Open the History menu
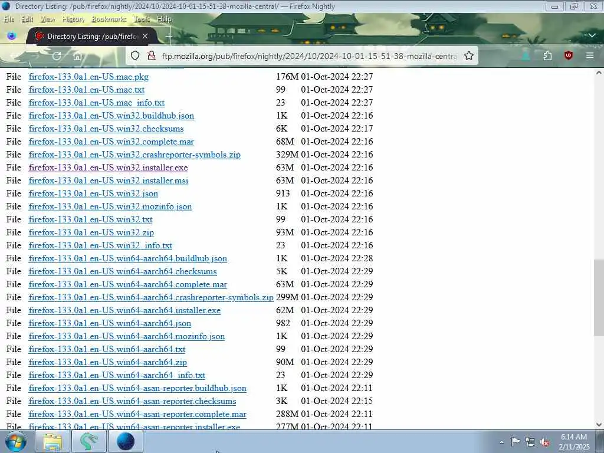Image resolution: width=604 pixels, height=453 pixels. click(x=73, y=19)
